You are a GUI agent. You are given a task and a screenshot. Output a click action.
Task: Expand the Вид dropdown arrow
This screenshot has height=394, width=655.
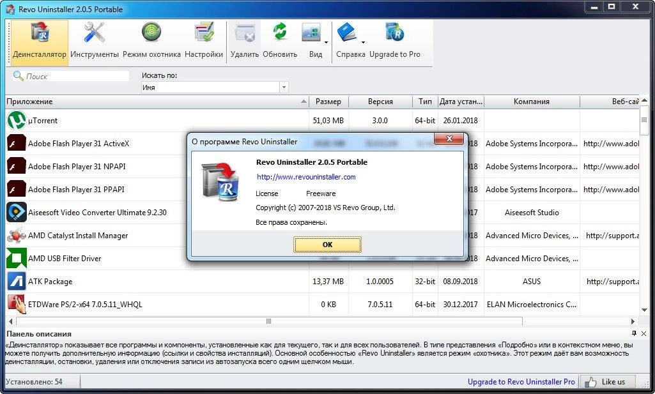327,42
